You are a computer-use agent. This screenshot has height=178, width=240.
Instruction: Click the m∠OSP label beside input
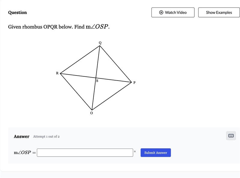tap(25, 152)
